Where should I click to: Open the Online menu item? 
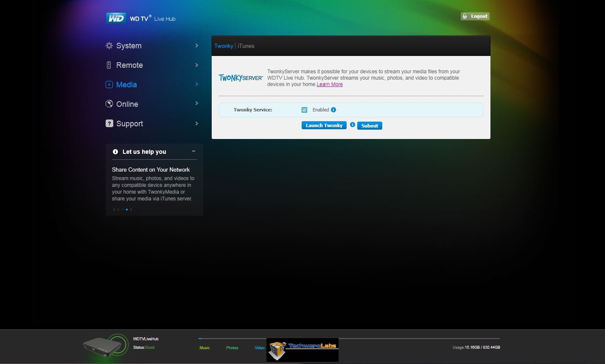point(127,104)
